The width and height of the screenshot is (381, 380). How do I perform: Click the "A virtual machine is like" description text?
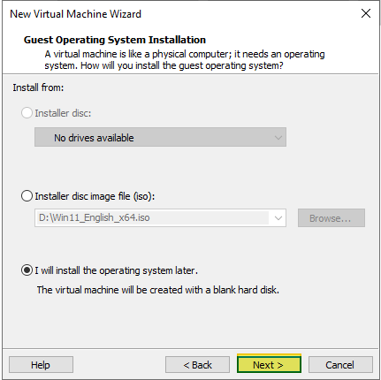coord(185,60)
